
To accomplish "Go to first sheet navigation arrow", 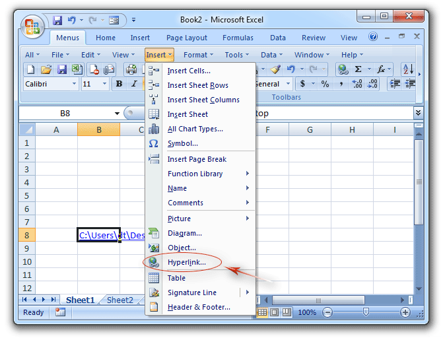I will (x=24, y=300).
